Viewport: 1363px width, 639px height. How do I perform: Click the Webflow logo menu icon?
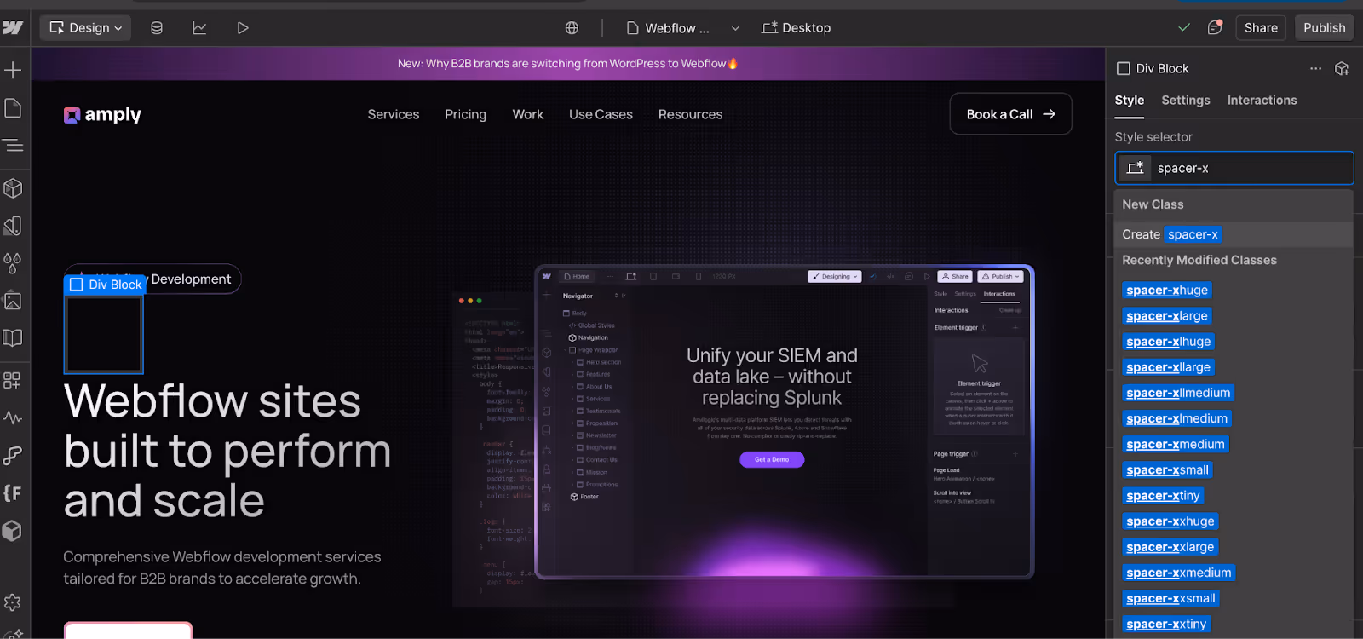[x=13, y=28]
